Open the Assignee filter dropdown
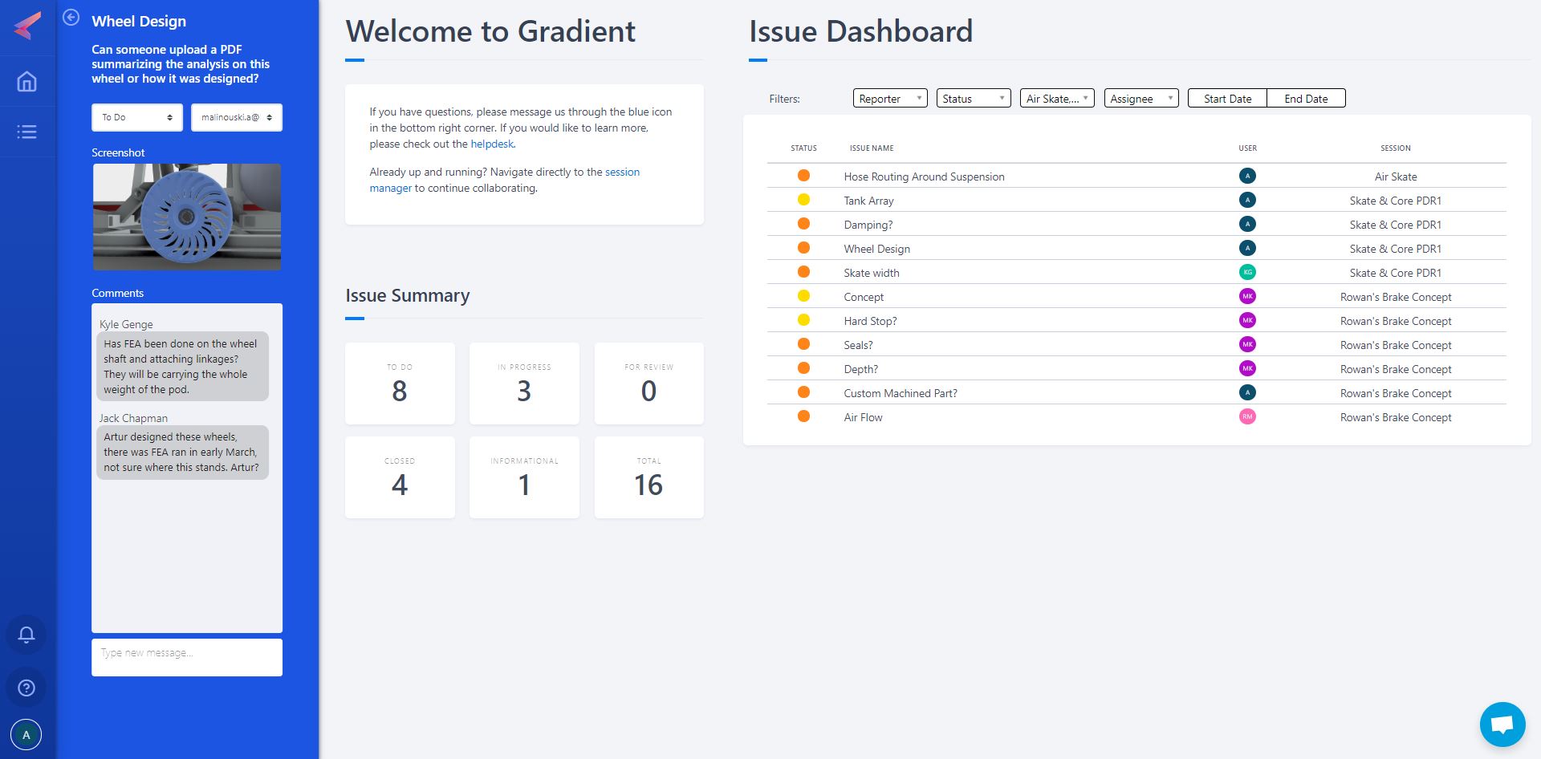 1140,98
